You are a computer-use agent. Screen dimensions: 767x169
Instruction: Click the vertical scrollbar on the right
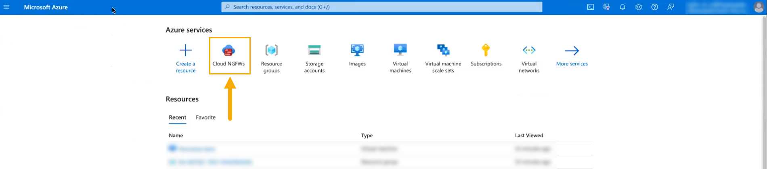[x=763, y=92]
